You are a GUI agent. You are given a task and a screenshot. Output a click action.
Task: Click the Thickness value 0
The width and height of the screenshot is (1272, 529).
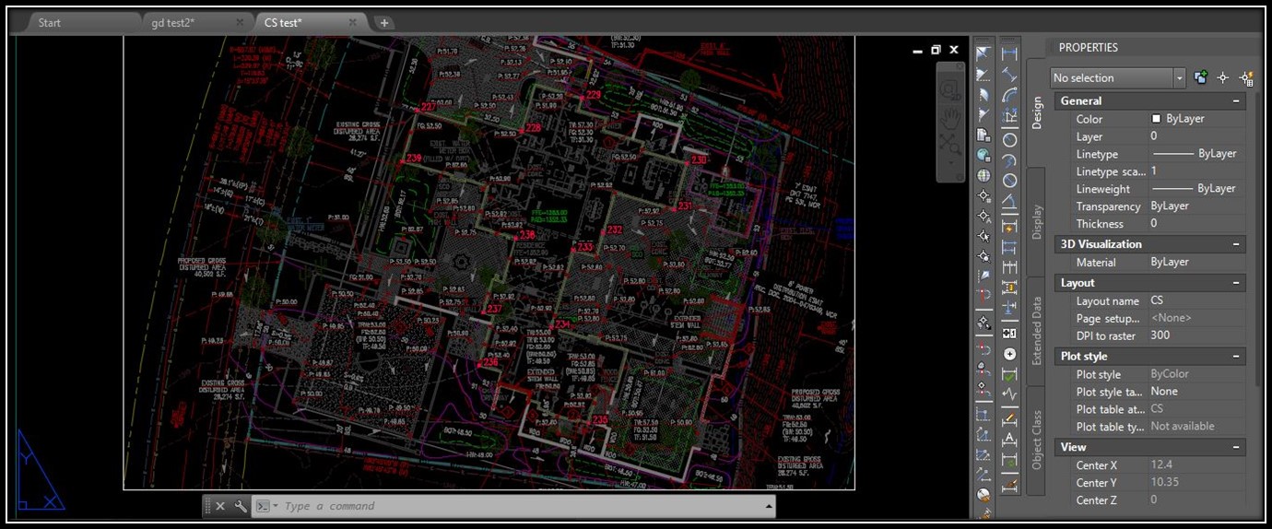tap(1154, 224)
